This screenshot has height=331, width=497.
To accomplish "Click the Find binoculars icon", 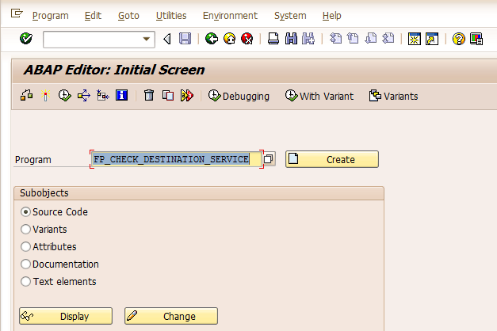I will point(291,39).
